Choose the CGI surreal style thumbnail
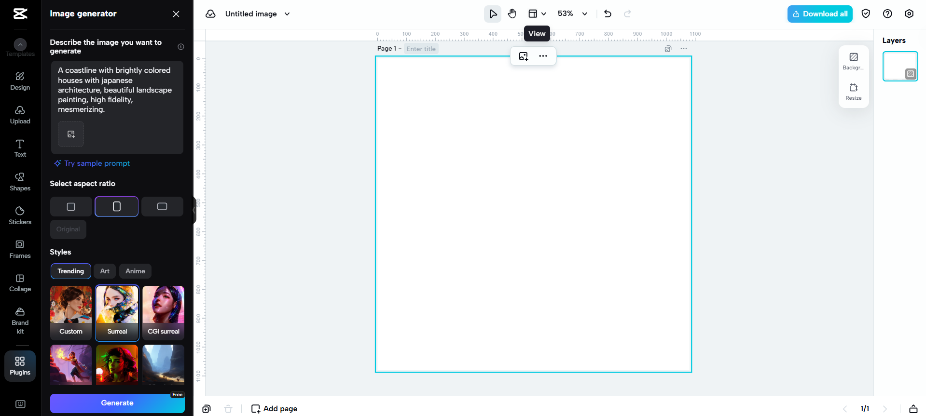Screen dimensions: 926x416 tap(164, 313)
